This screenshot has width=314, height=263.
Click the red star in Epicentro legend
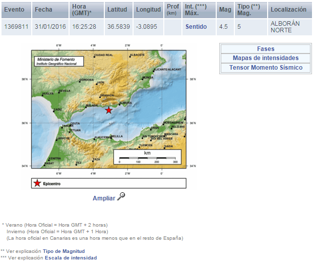click(x=37, y=183)
